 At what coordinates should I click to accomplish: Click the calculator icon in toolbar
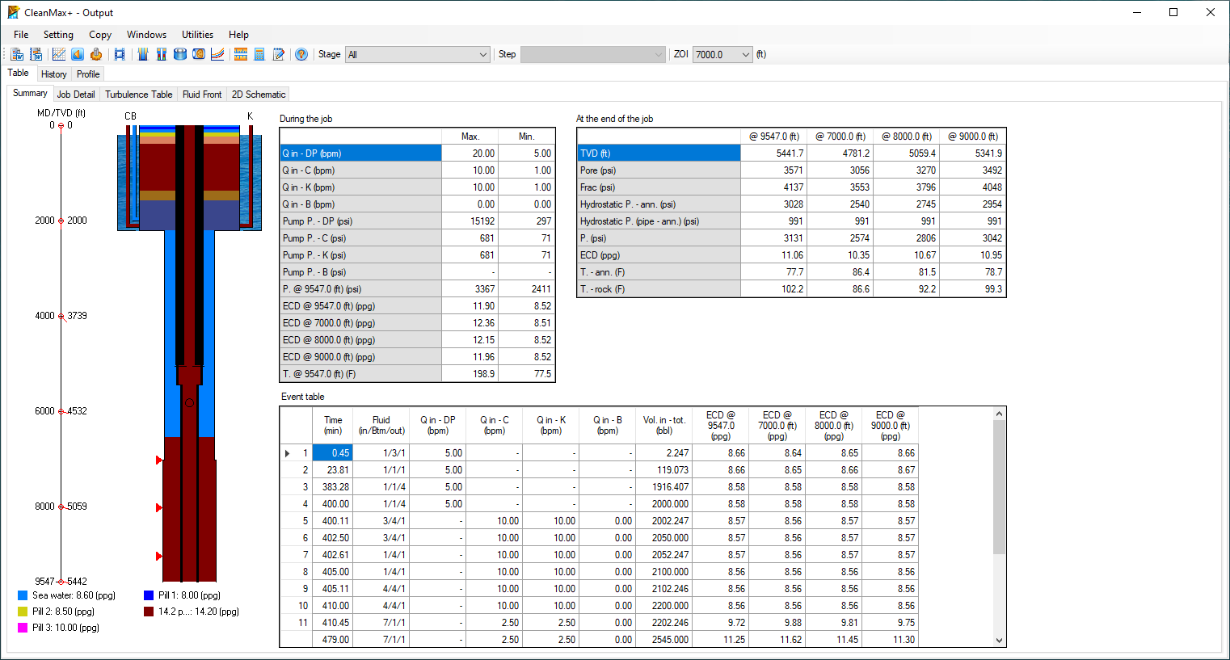tap(259, 54)
